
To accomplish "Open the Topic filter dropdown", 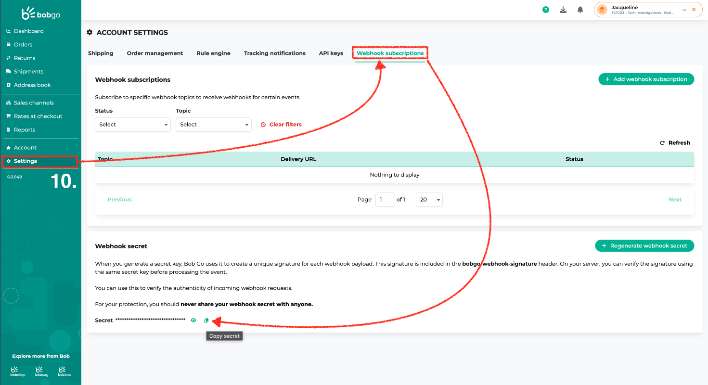I will click(x=214, y=125).
